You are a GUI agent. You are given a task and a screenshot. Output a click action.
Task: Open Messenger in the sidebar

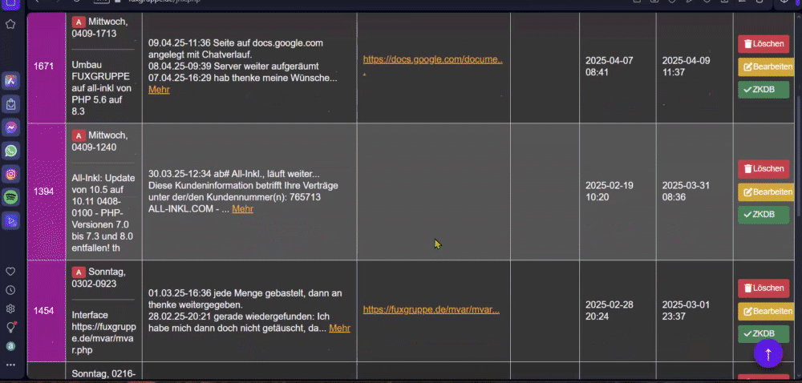(x=10, y=127)
